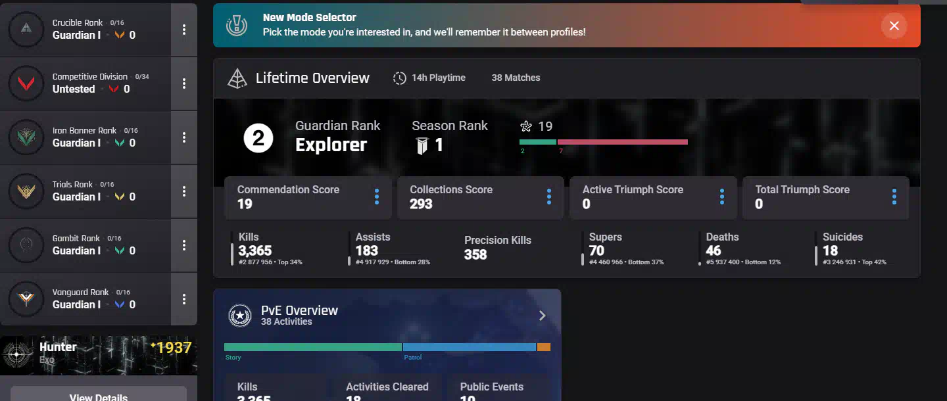The width and height of the screenshot is (947, 401).
Task: Click the Untested competitive division label
Action: pos(74,89)
